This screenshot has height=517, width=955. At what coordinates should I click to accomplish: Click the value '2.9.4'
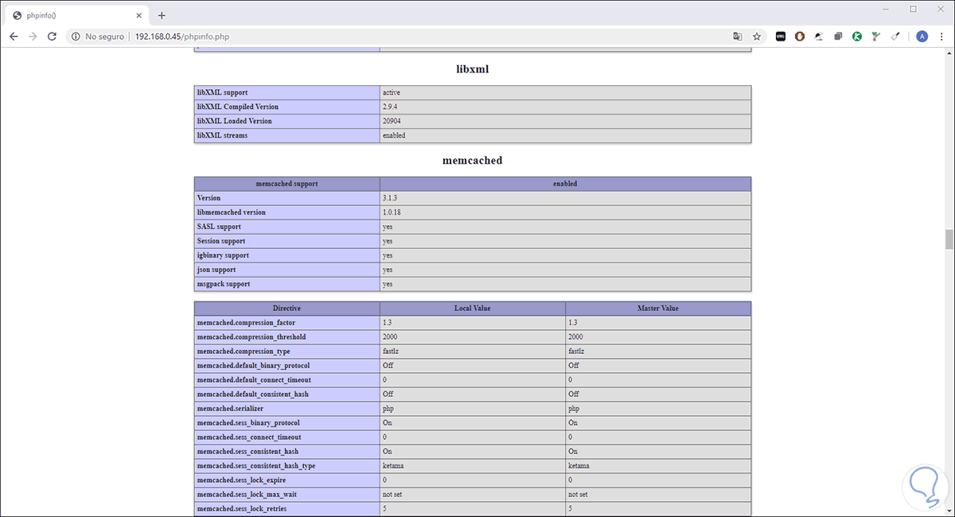(x=392, y=107)
